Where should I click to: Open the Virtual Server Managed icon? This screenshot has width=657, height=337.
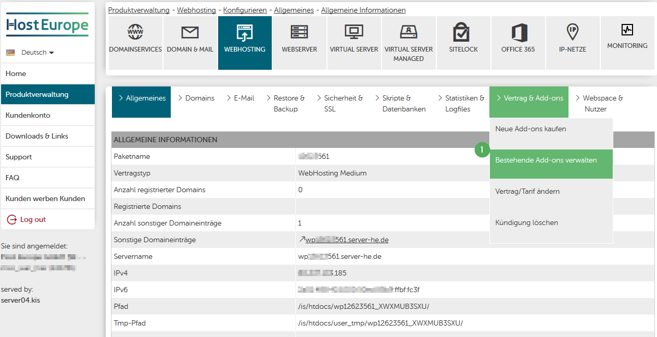pos(409,32)
